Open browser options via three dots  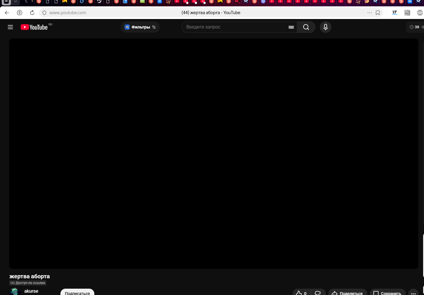coord(370,13)
